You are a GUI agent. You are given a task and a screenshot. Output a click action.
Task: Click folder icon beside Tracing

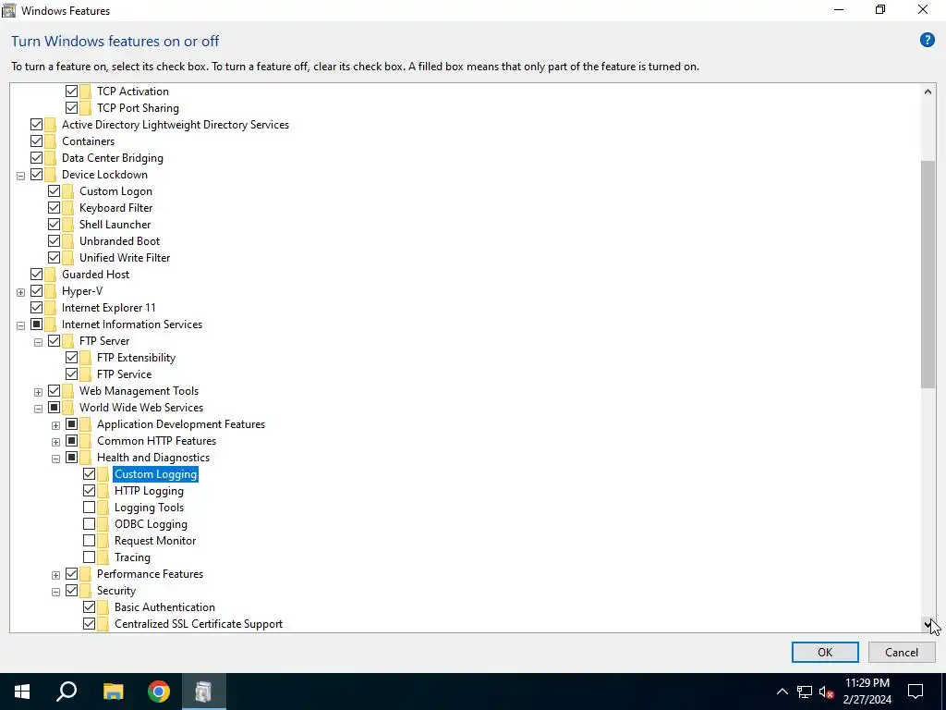tap(103, 557)
